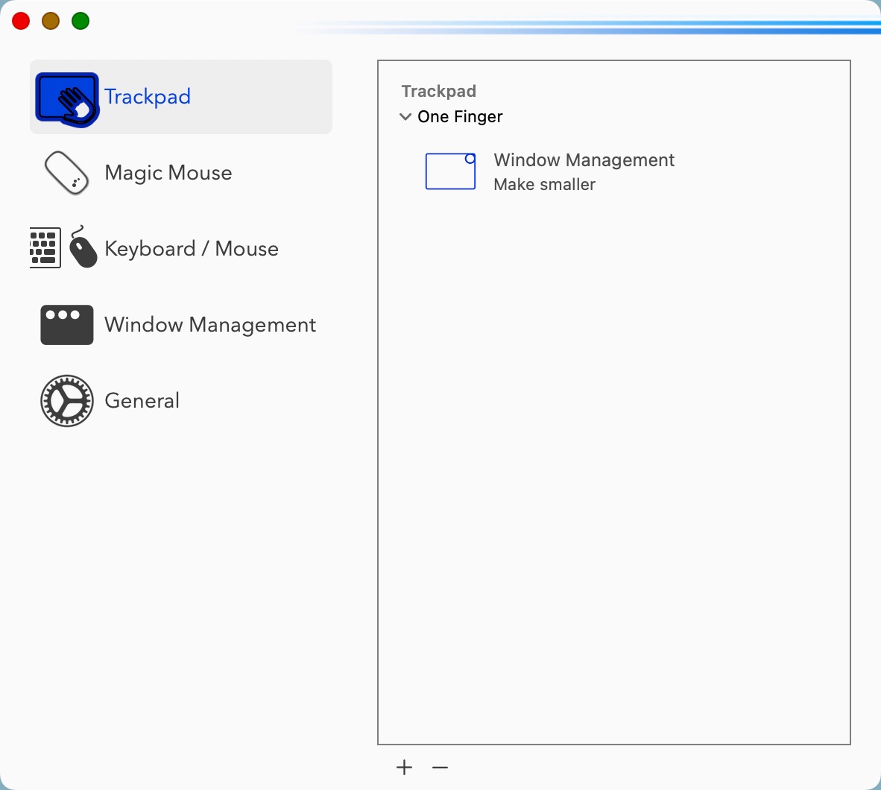The image size is (881, 790).
Task: Click the keyboard grid icon
Action: pos(45,247)
